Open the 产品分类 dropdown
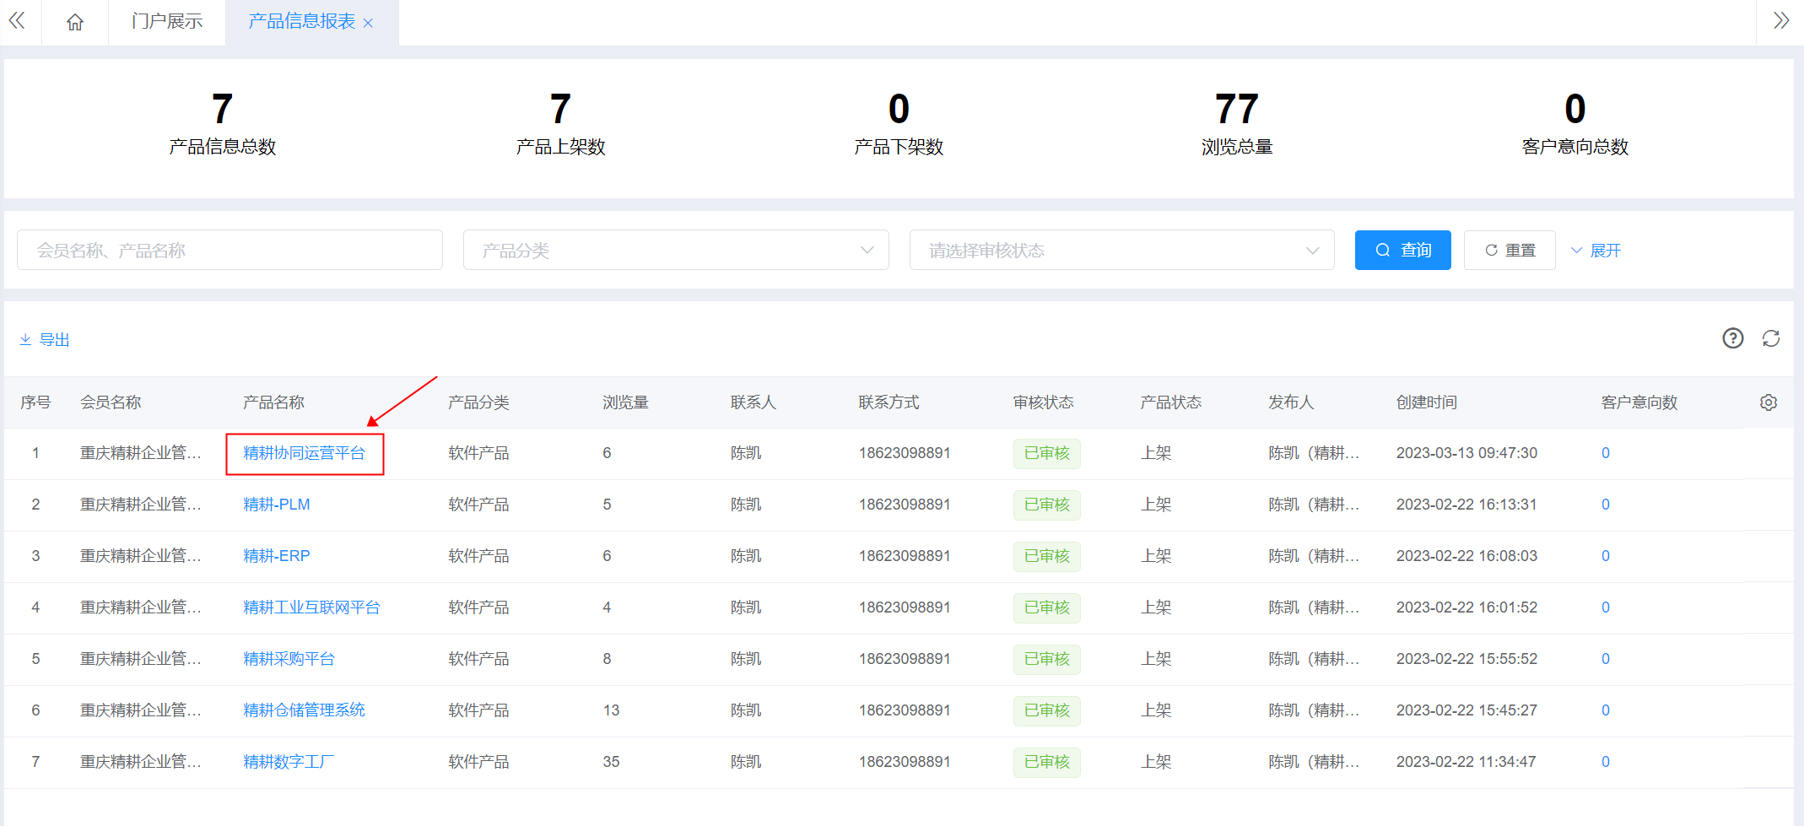This screenshot has width=1804, height=826. tap(676, 250)
